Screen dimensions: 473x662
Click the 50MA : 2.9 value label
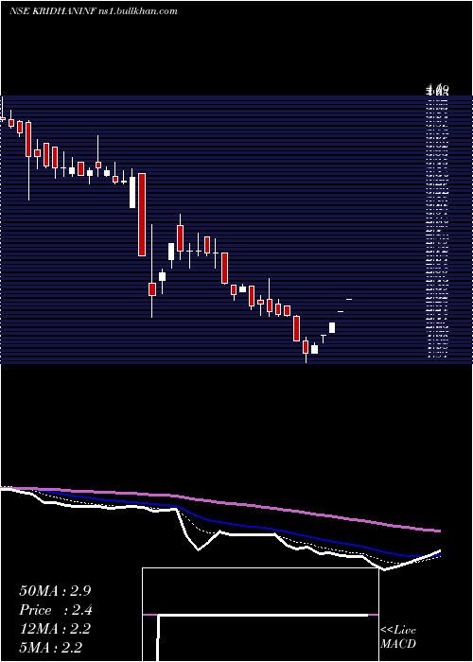click(x=55, y=591)
